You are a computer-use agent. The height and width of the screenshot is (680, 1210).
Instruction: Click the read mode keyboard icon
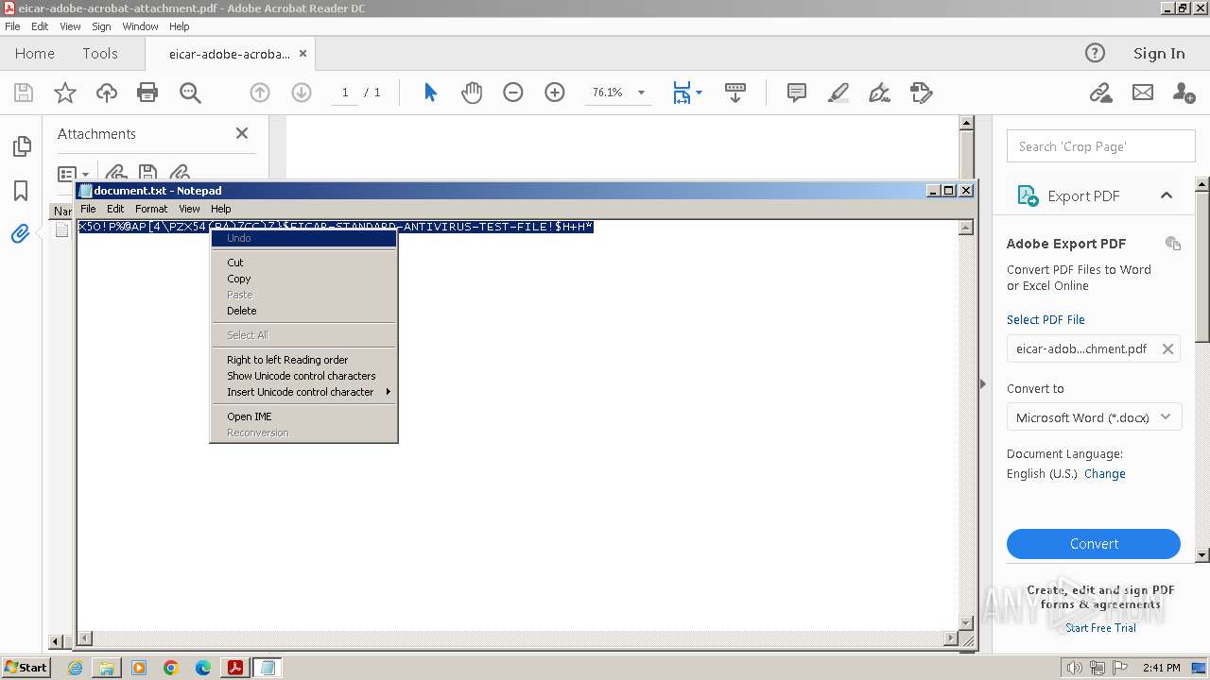[x=735, y=93]
